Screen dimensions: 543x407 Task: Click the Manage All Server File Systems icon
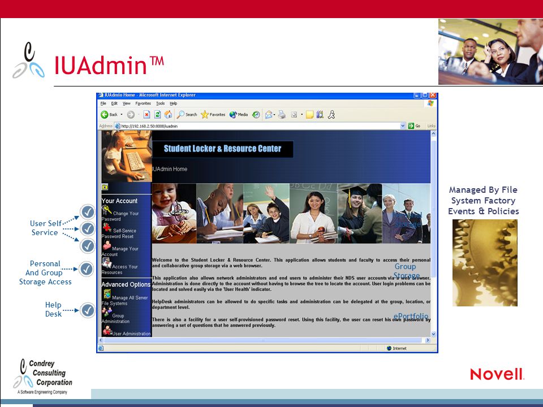[107, 294]
